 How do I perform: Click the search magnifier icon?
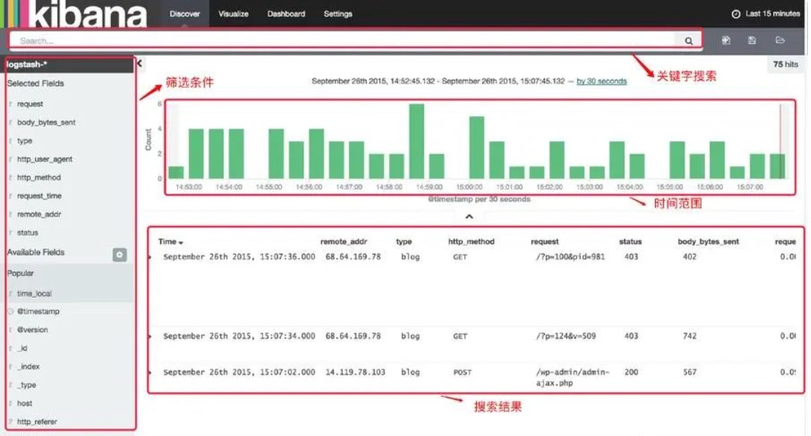coord(688,41)
